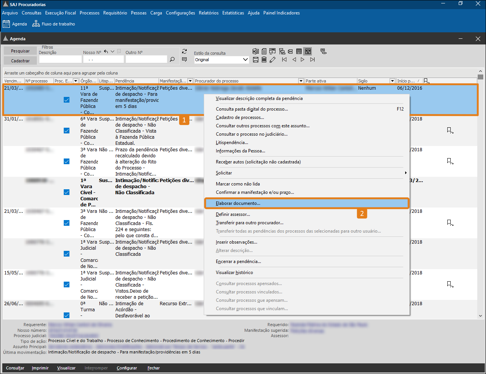Open the Execução Fiscal menu

click(x=60, y=13)
